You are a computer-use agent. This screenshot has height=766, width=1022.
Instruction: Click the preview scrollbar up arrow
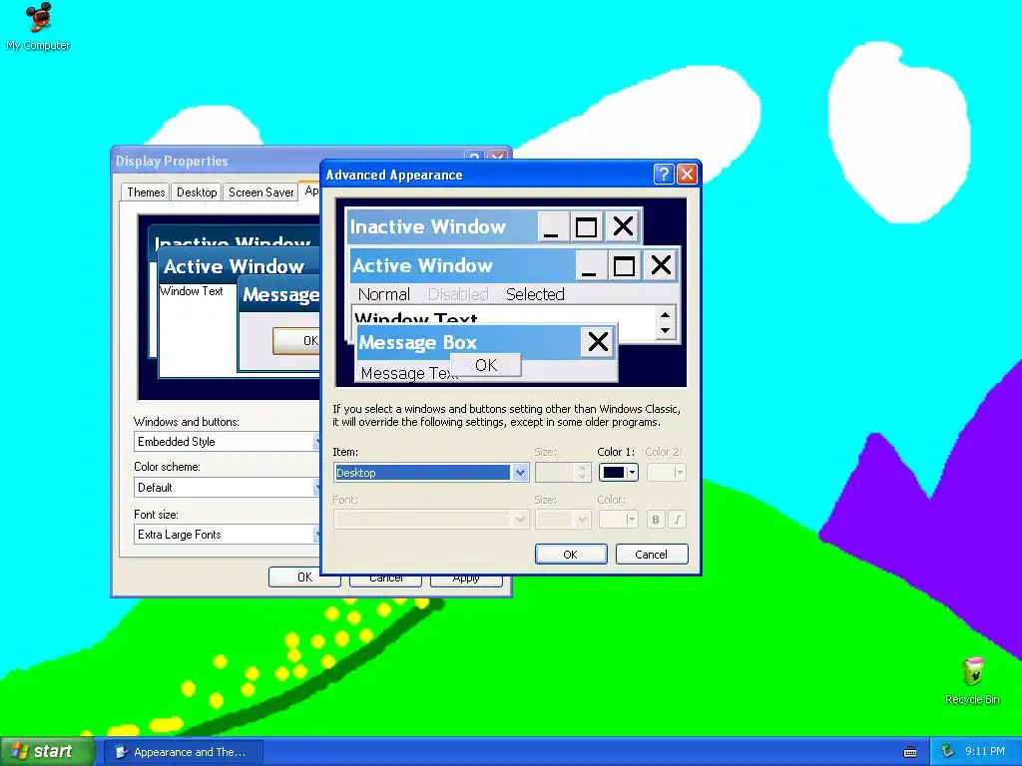click(x=665, y=315)
